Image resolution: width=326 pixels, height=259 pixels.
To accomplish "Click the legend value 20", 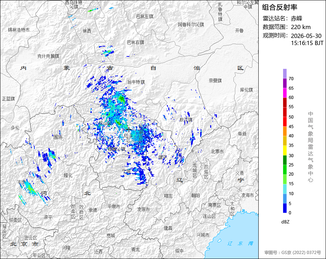I will click(x=291, y=174).
